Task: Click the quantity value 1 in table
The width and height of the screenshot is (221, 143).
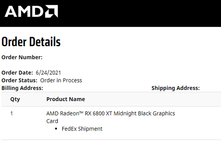Action: click(11, 114)
